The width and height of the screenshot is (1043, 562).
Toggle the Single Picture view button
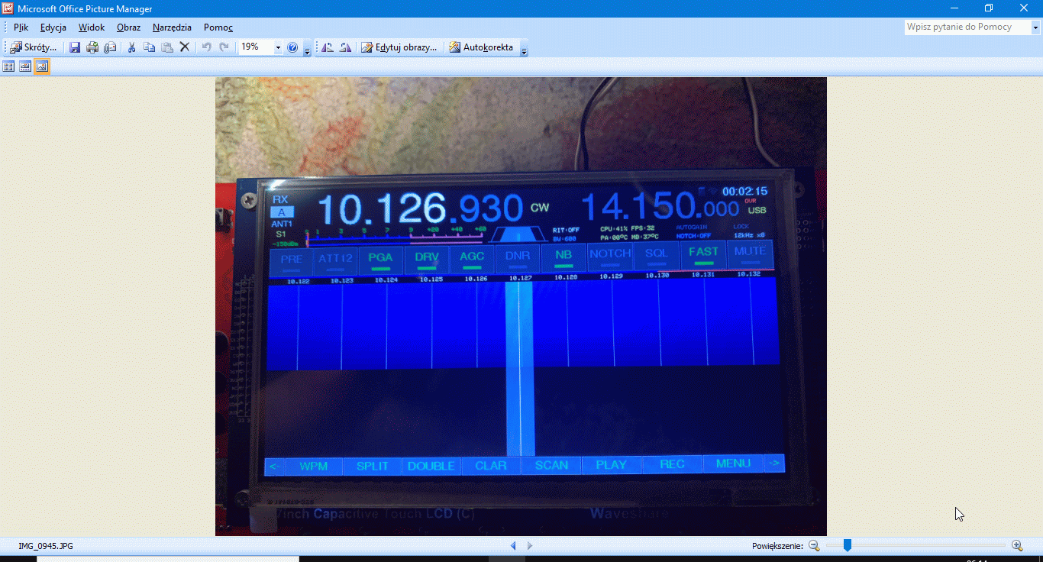tap(42, 66)
